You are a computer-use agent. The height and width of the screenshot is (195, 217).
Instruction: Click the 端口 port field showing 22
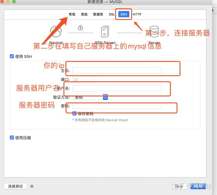[x=84, y=80]
